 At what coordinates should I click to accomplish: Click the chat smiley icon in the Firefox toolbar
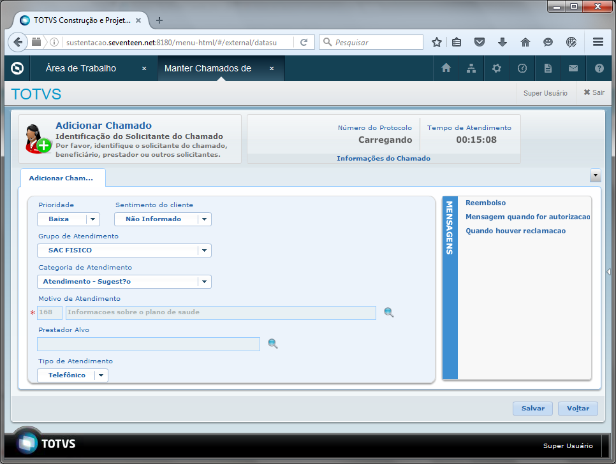coord(548,42)
